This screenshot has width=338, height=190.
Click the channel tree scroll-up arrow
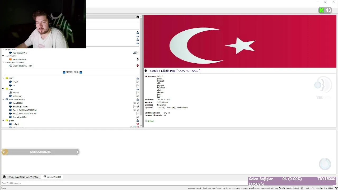tap(141, 17)
